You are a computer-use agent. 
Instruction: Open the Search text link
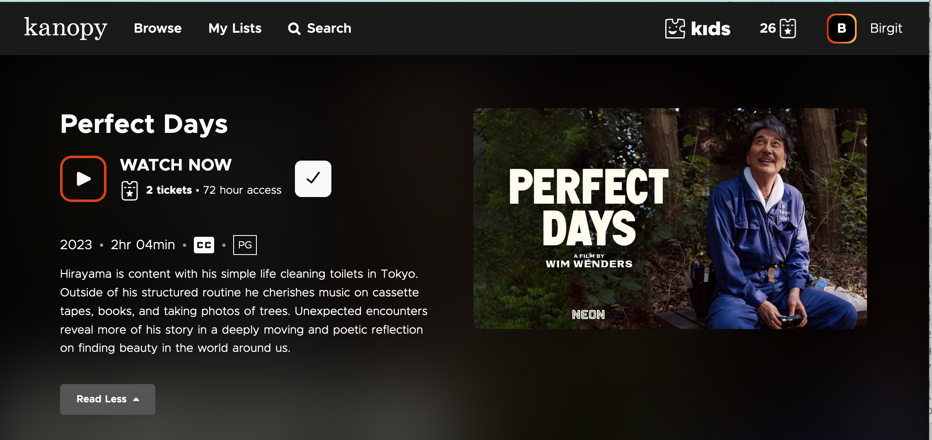point(329,28)
